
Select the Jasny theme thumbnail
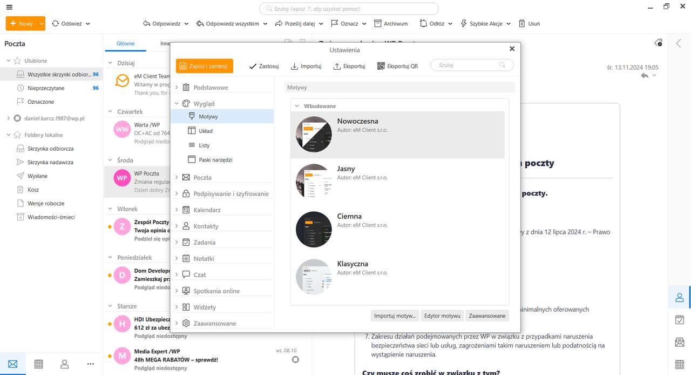coord(314,182)
